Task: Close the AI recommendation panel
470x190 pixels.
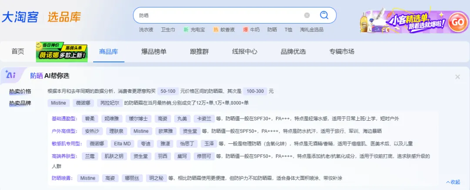Action: [457, 77]
